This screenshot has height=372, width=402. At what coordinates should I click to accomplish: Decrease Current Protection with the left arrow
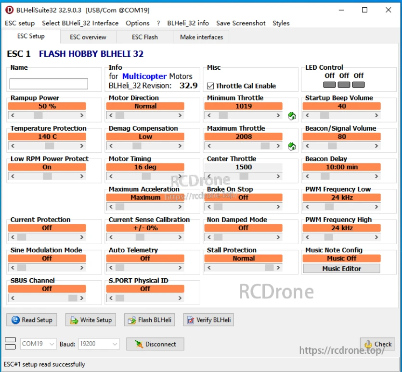tap(13, 237)
